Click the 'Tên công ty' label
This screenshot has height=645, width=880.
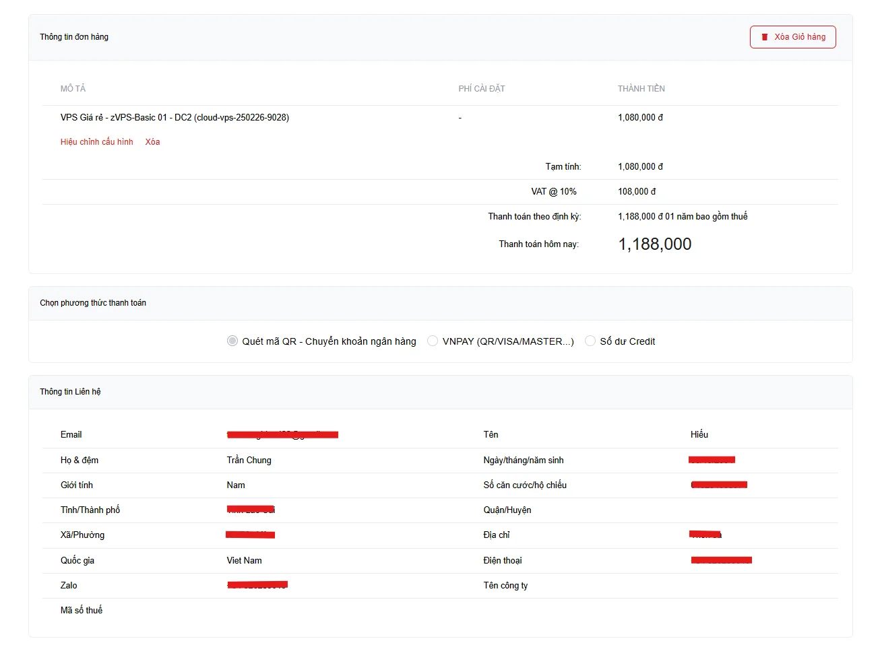pos(505,586)
